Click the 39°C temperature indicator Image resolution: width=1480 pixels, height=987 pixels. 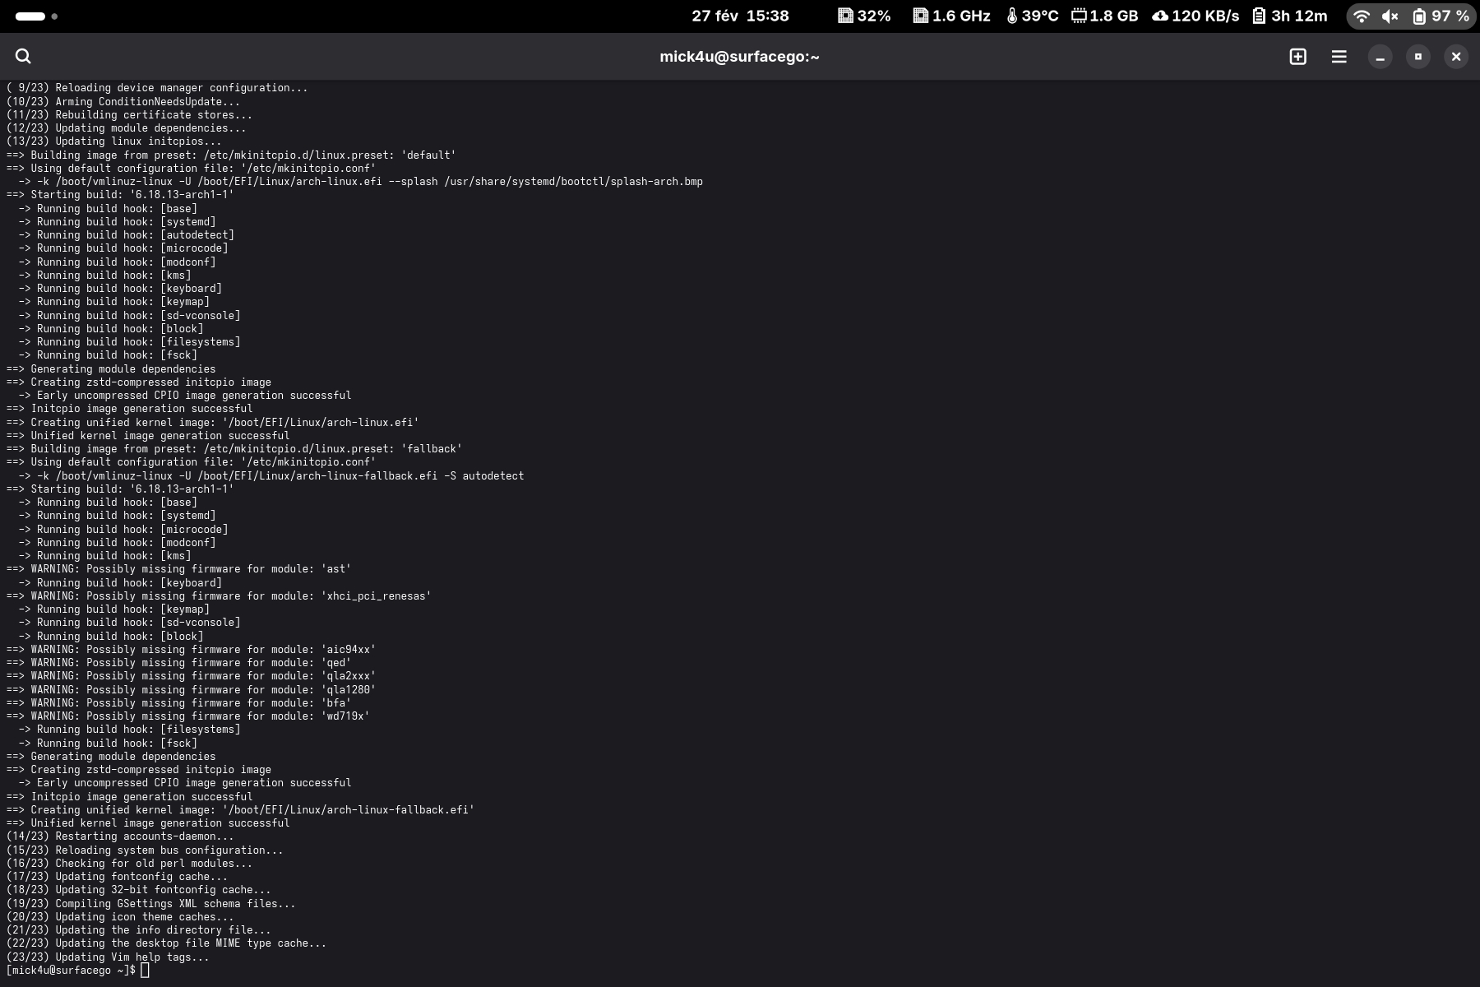pos(1032,16)
